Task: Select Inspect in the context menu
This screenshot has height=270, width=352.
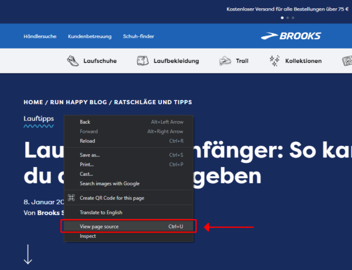Action: click(x=87, y=236)
